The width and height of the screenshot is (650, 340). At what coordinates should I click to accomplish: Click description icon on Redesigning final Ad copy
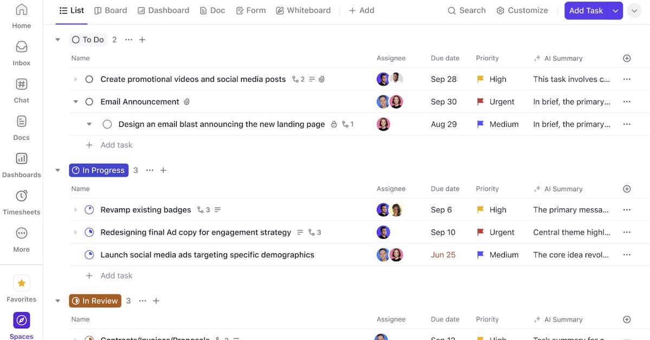(x=300, y=232)
